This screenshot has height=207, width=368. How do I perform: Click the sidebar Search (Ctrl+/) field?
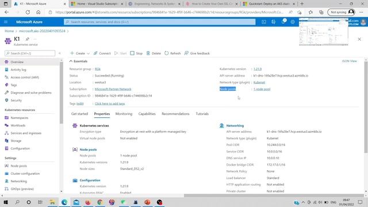pos(30,53)
